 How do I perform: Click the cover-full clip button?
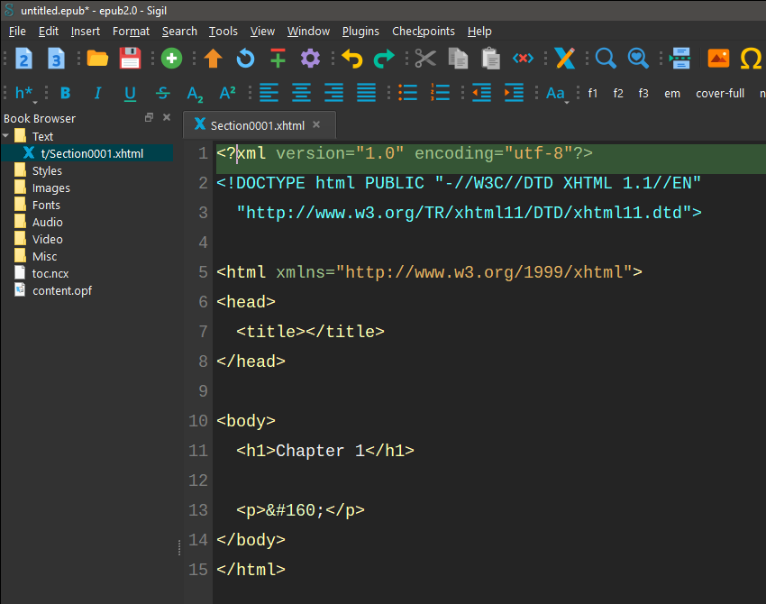pos(720,93)
